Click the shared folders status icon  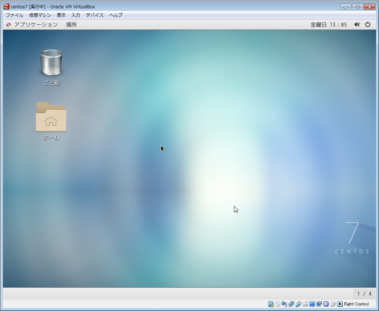click(305, 304)
